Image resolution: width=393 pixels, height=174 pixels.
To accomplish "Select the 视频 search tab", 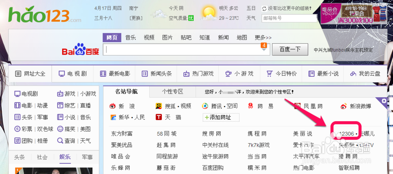I will pyautogui.click(x=149, y=38).
